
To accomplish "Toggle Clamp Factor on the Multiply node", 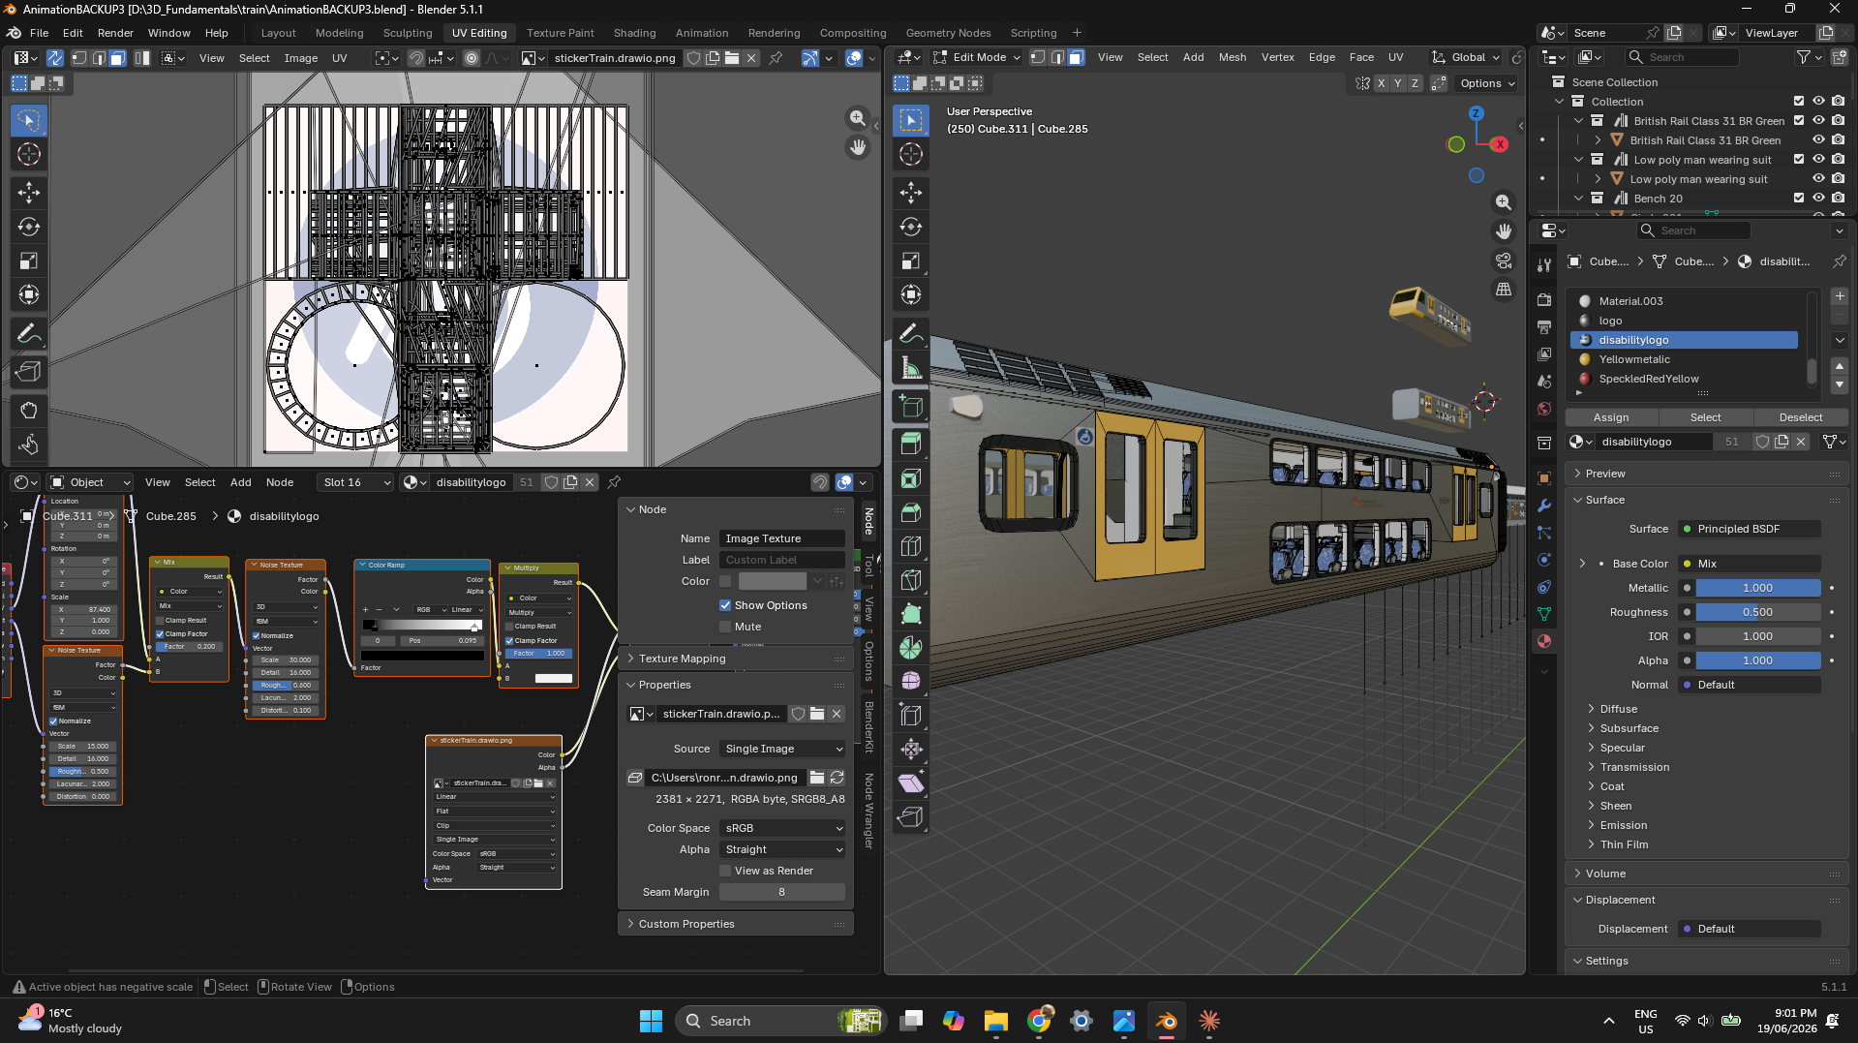I will 509,641.
